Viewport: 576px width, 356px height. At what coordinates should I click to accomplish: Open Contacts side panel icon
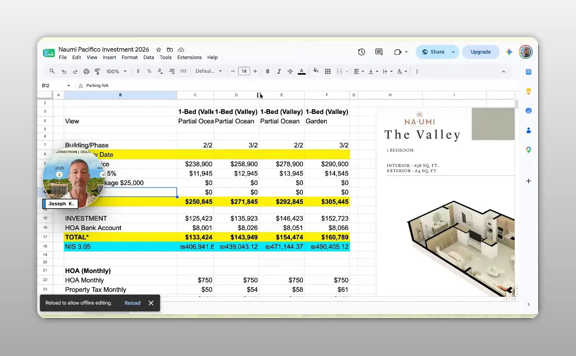pos(528,130)
